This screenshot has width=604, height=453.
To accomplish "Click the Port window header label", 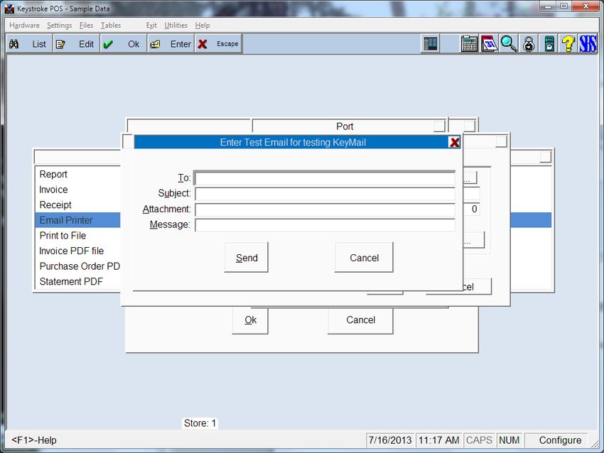I will [345, 126].
